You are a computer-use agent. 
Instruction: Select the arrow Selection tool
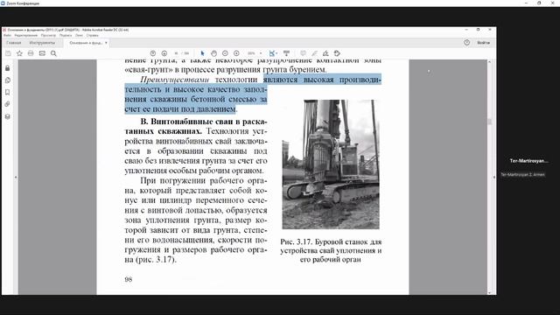(x=202, y=53)
